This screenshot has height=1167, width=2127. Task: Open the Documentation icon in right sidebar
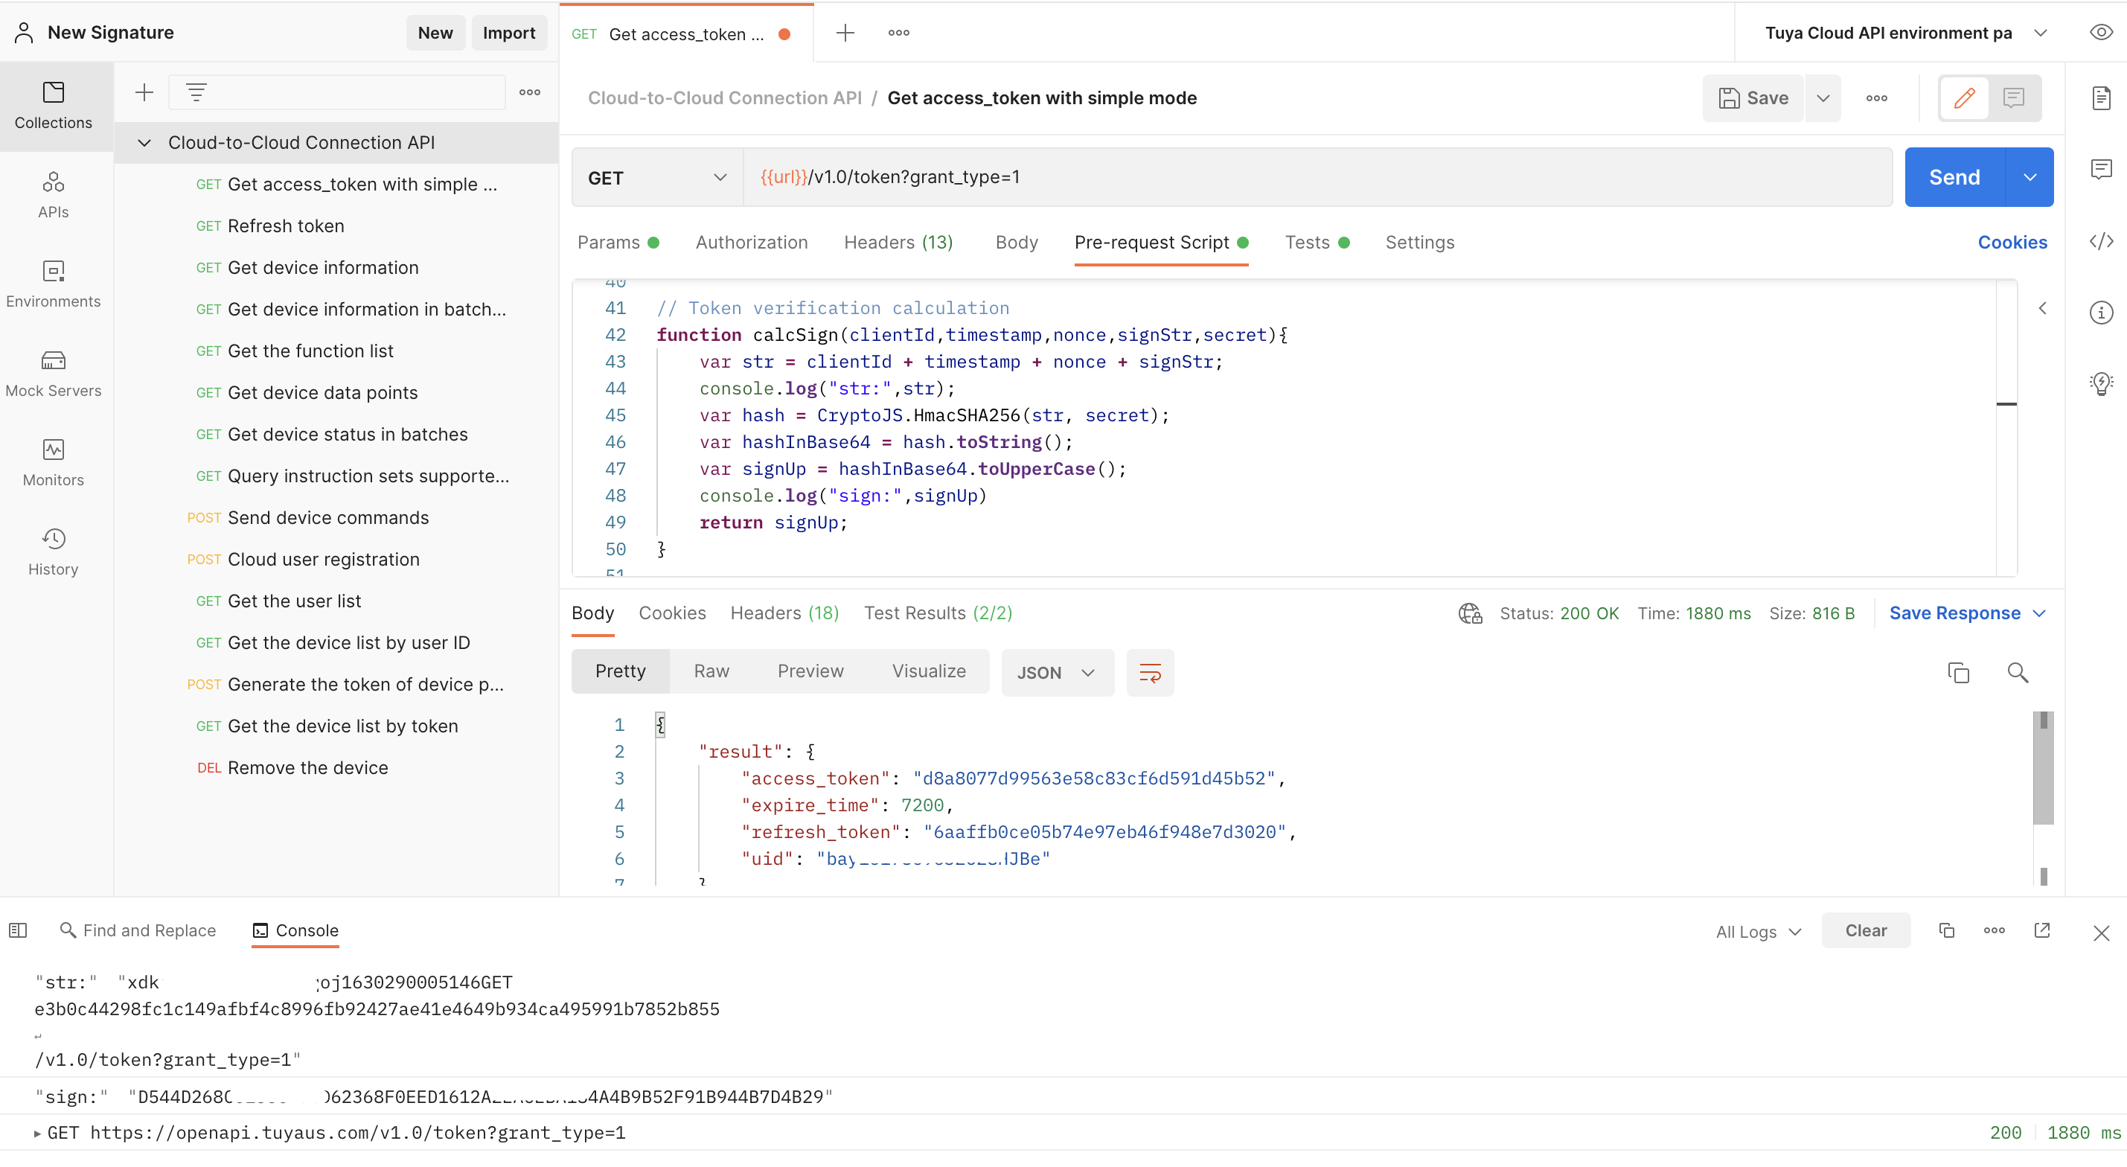point(2100,98)
